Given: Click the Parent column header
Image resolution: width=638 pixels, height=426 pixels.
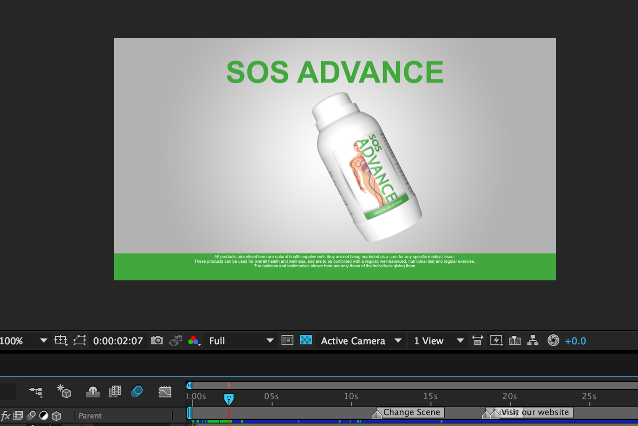Looking at the screenshot, I should tap(90, 415).
